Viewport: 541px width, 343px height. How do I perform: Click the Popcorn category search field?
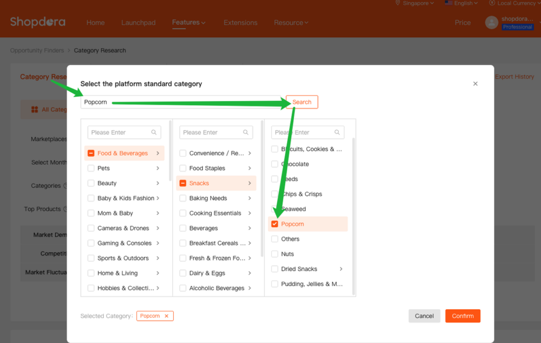[180, 102]
